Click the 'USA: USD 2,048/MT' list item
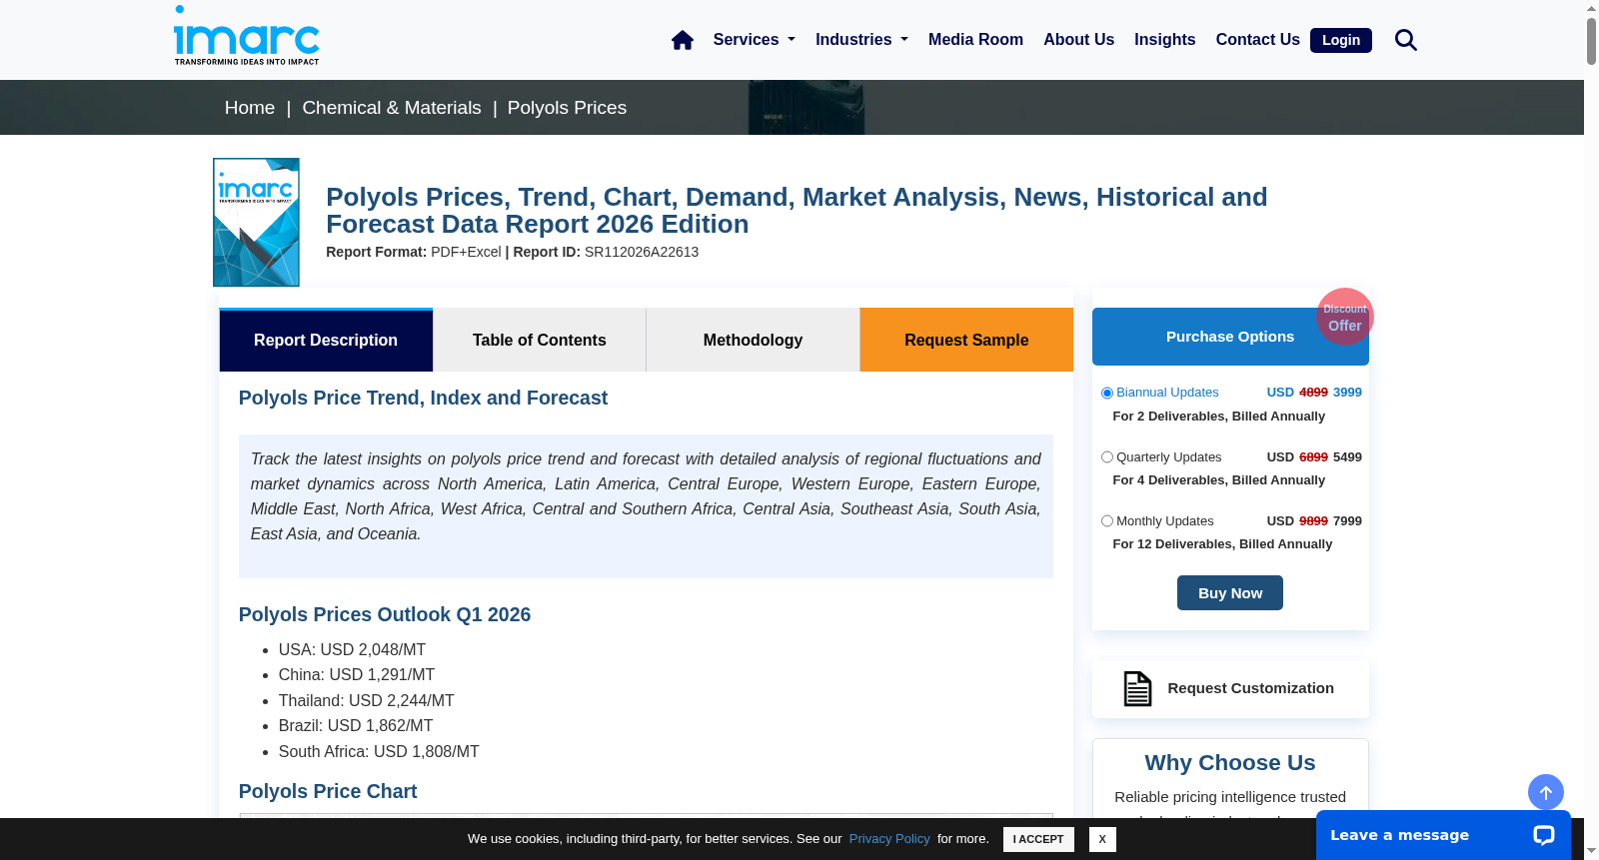 [352, 650]
